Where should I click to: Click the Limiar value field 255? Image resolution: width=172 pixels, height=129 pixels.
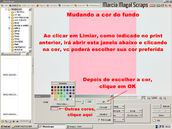coord(89,102)
